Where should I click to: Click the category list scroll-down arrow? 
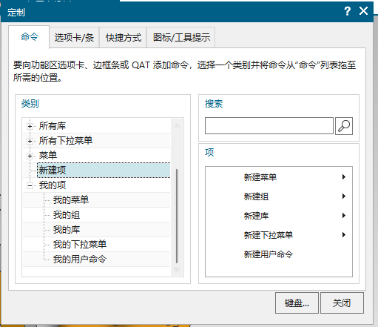(x=177, y=270)
